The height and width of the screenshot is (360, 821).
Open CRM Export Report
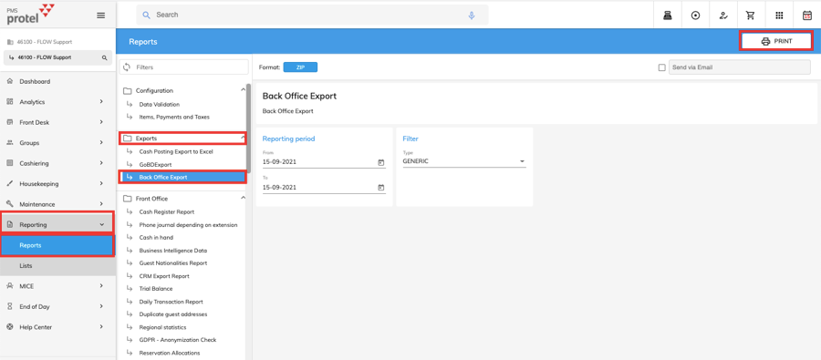pos(164,276)
